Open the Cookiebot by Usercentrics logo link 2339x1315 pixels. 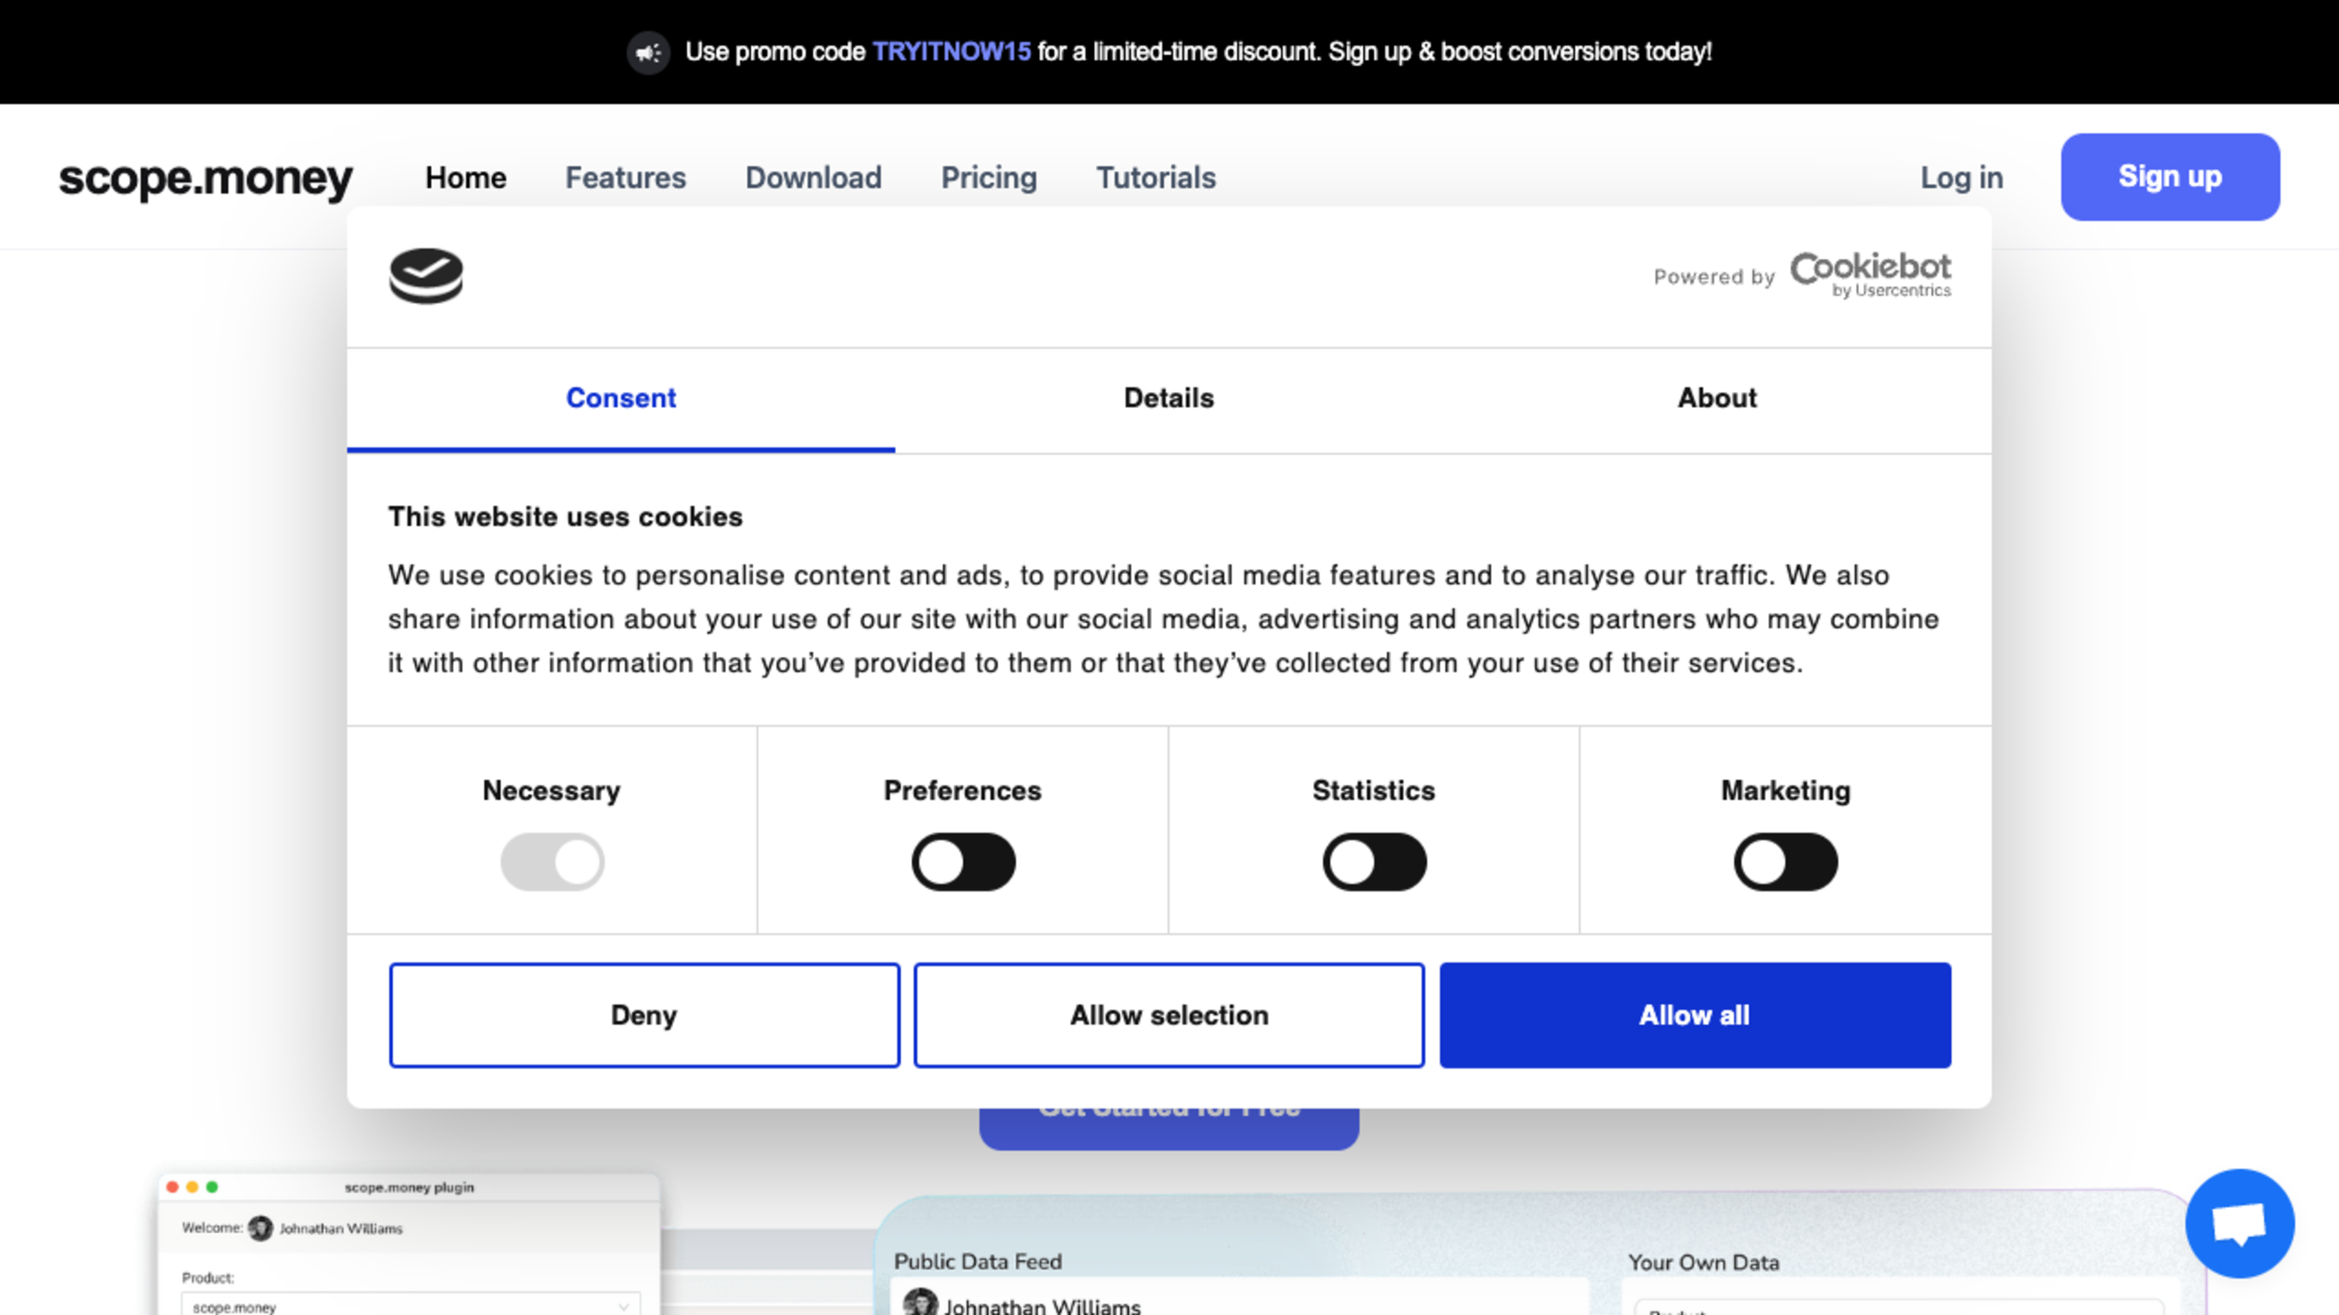click(x=1871, y=275)
